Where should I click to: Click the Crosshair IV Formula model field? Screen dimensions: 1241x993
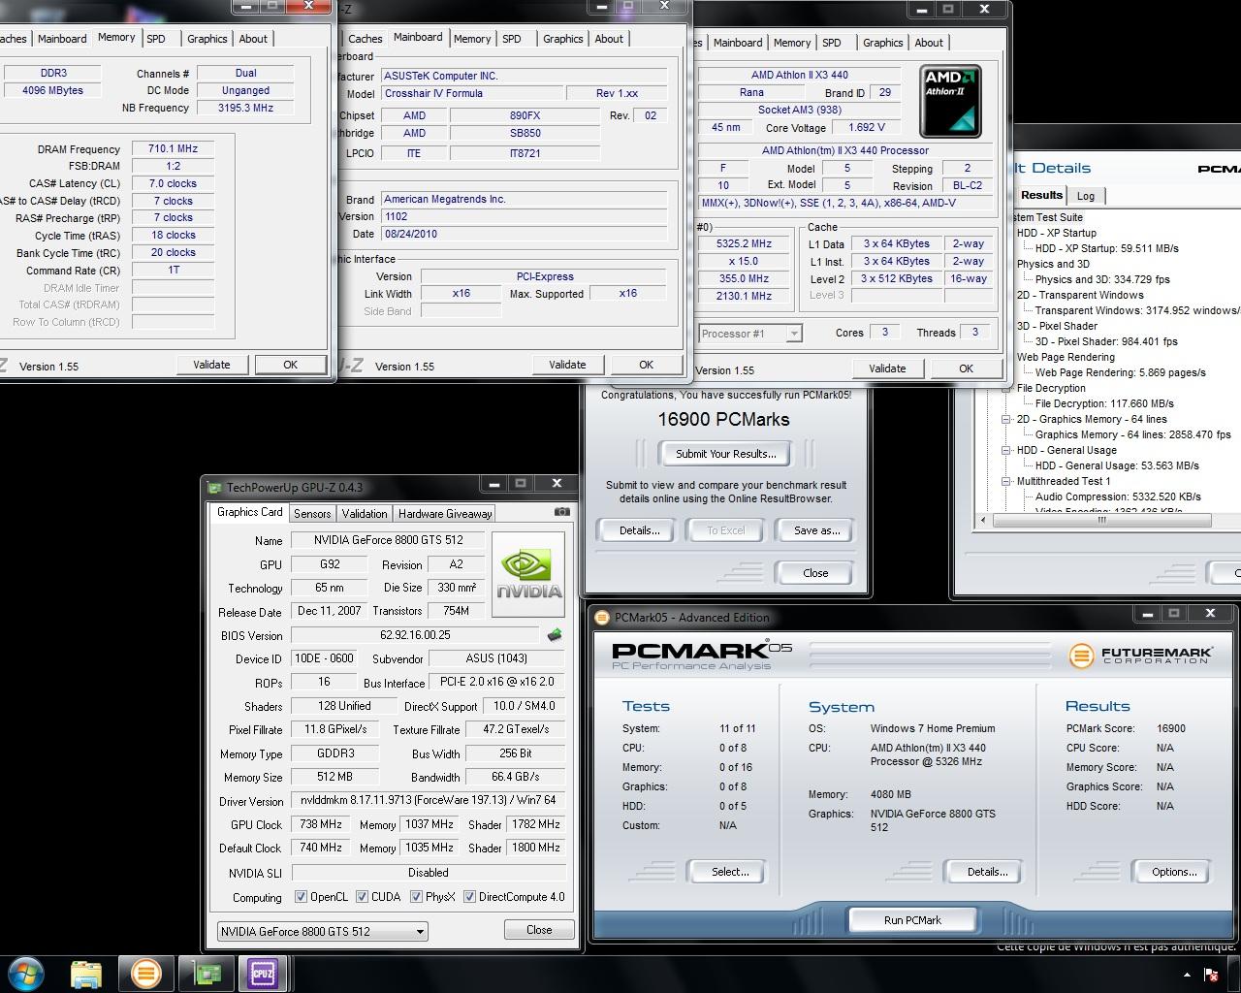point(471,93)
